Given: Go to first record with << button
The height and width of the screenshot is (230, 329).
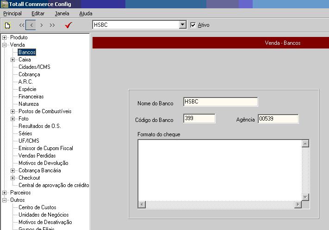Looking at the screenshot, I should click(x=22, y=25).
